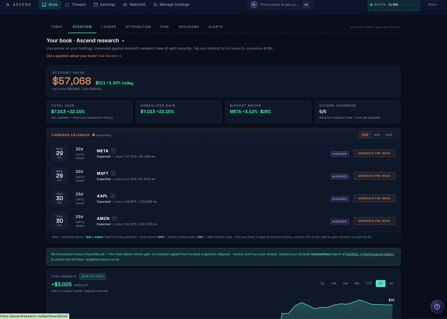This screenshot has width=447, height=319.
Task: Generate pre-read for META
Action: pyautogui.click(x=374, y=153)
